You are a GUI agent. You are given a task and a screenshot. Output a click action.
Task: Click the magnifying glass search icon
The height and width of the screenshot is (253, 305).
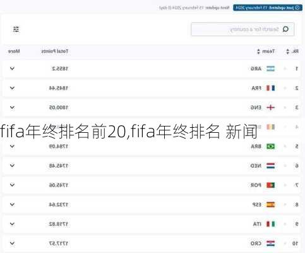pyautogui.click(x=285, y=29)
